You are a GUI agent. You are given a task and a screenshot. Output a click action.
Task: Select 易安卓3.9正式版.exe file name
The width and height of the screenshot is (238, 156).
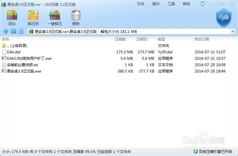tap(24, 71)
